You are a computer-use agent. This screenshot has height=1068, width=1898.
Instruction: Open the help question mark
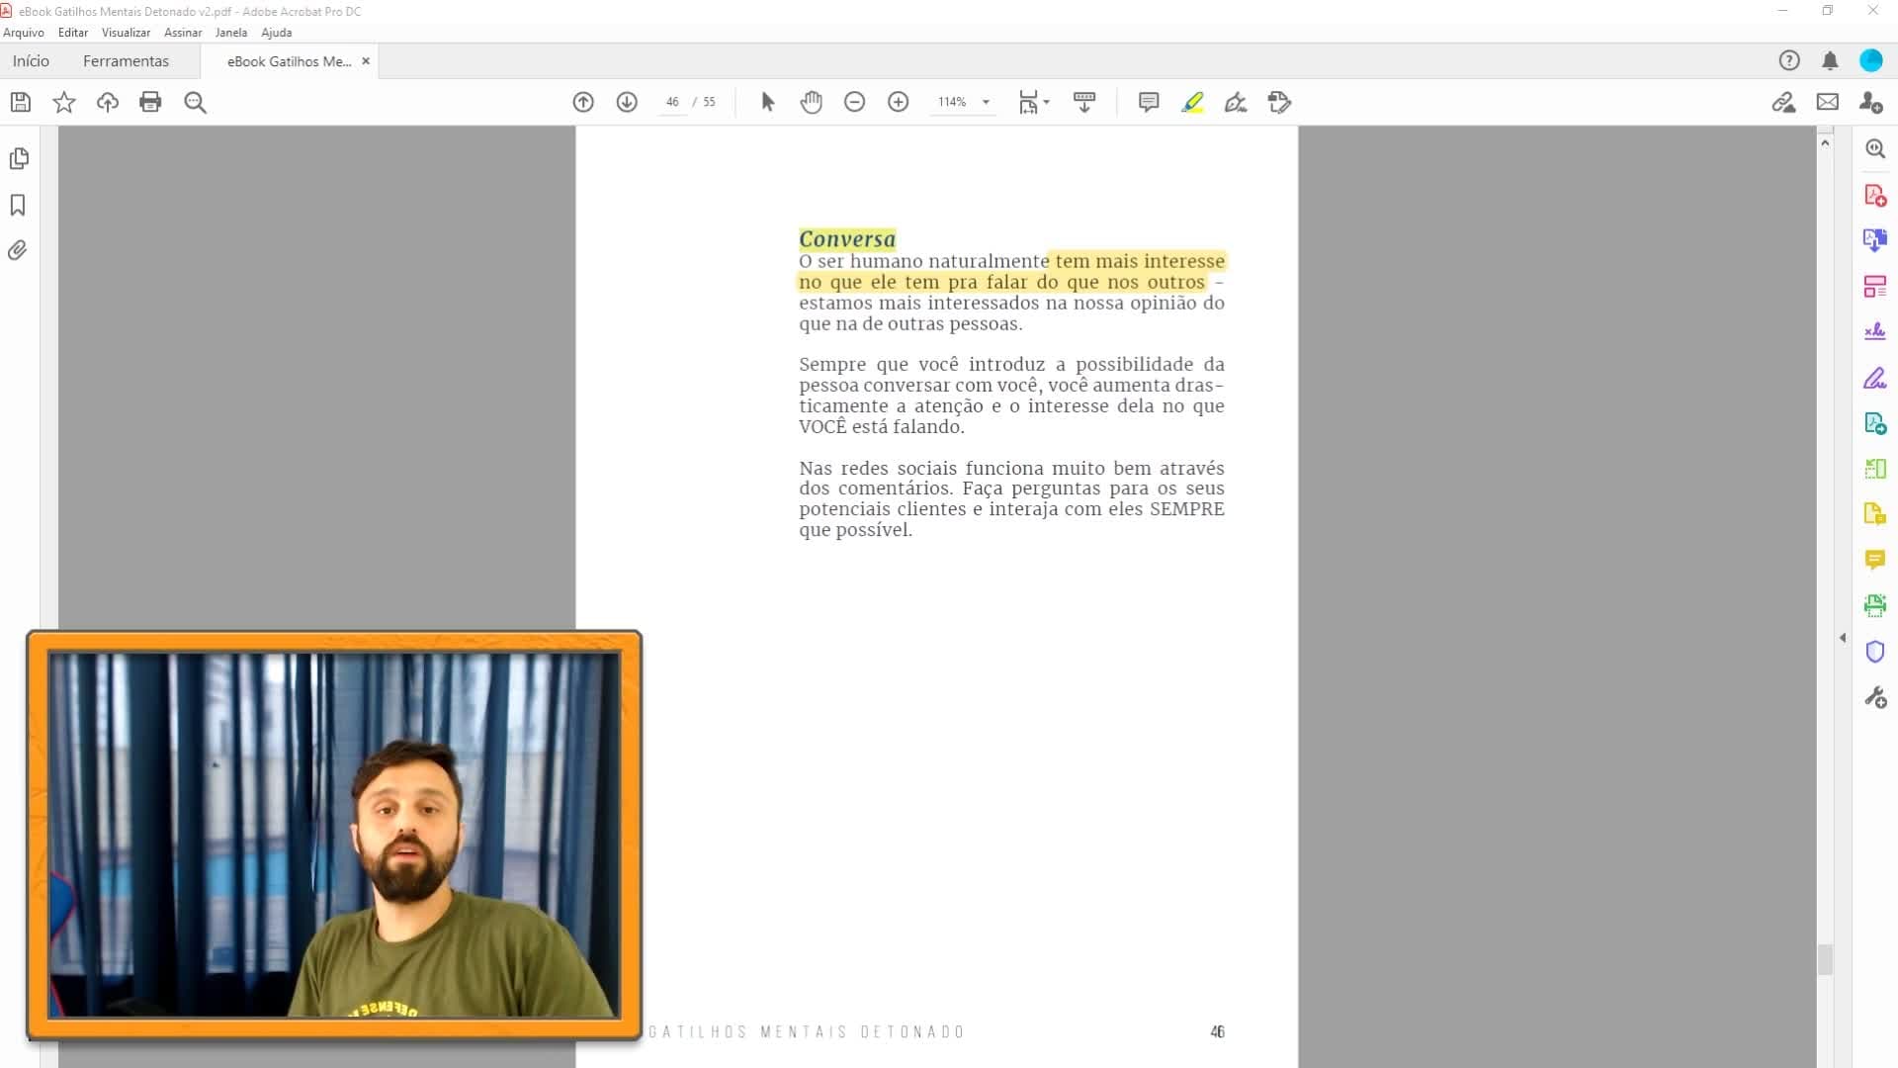click(x=1789, y=61)
